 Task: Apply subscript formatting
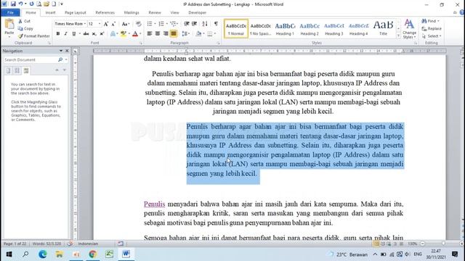pos(94,34)
